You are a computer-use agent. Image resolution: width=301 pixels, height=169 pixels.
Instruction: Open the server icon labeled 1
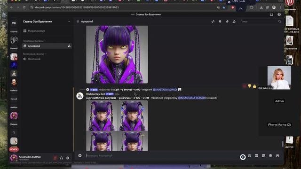[14, 132]
